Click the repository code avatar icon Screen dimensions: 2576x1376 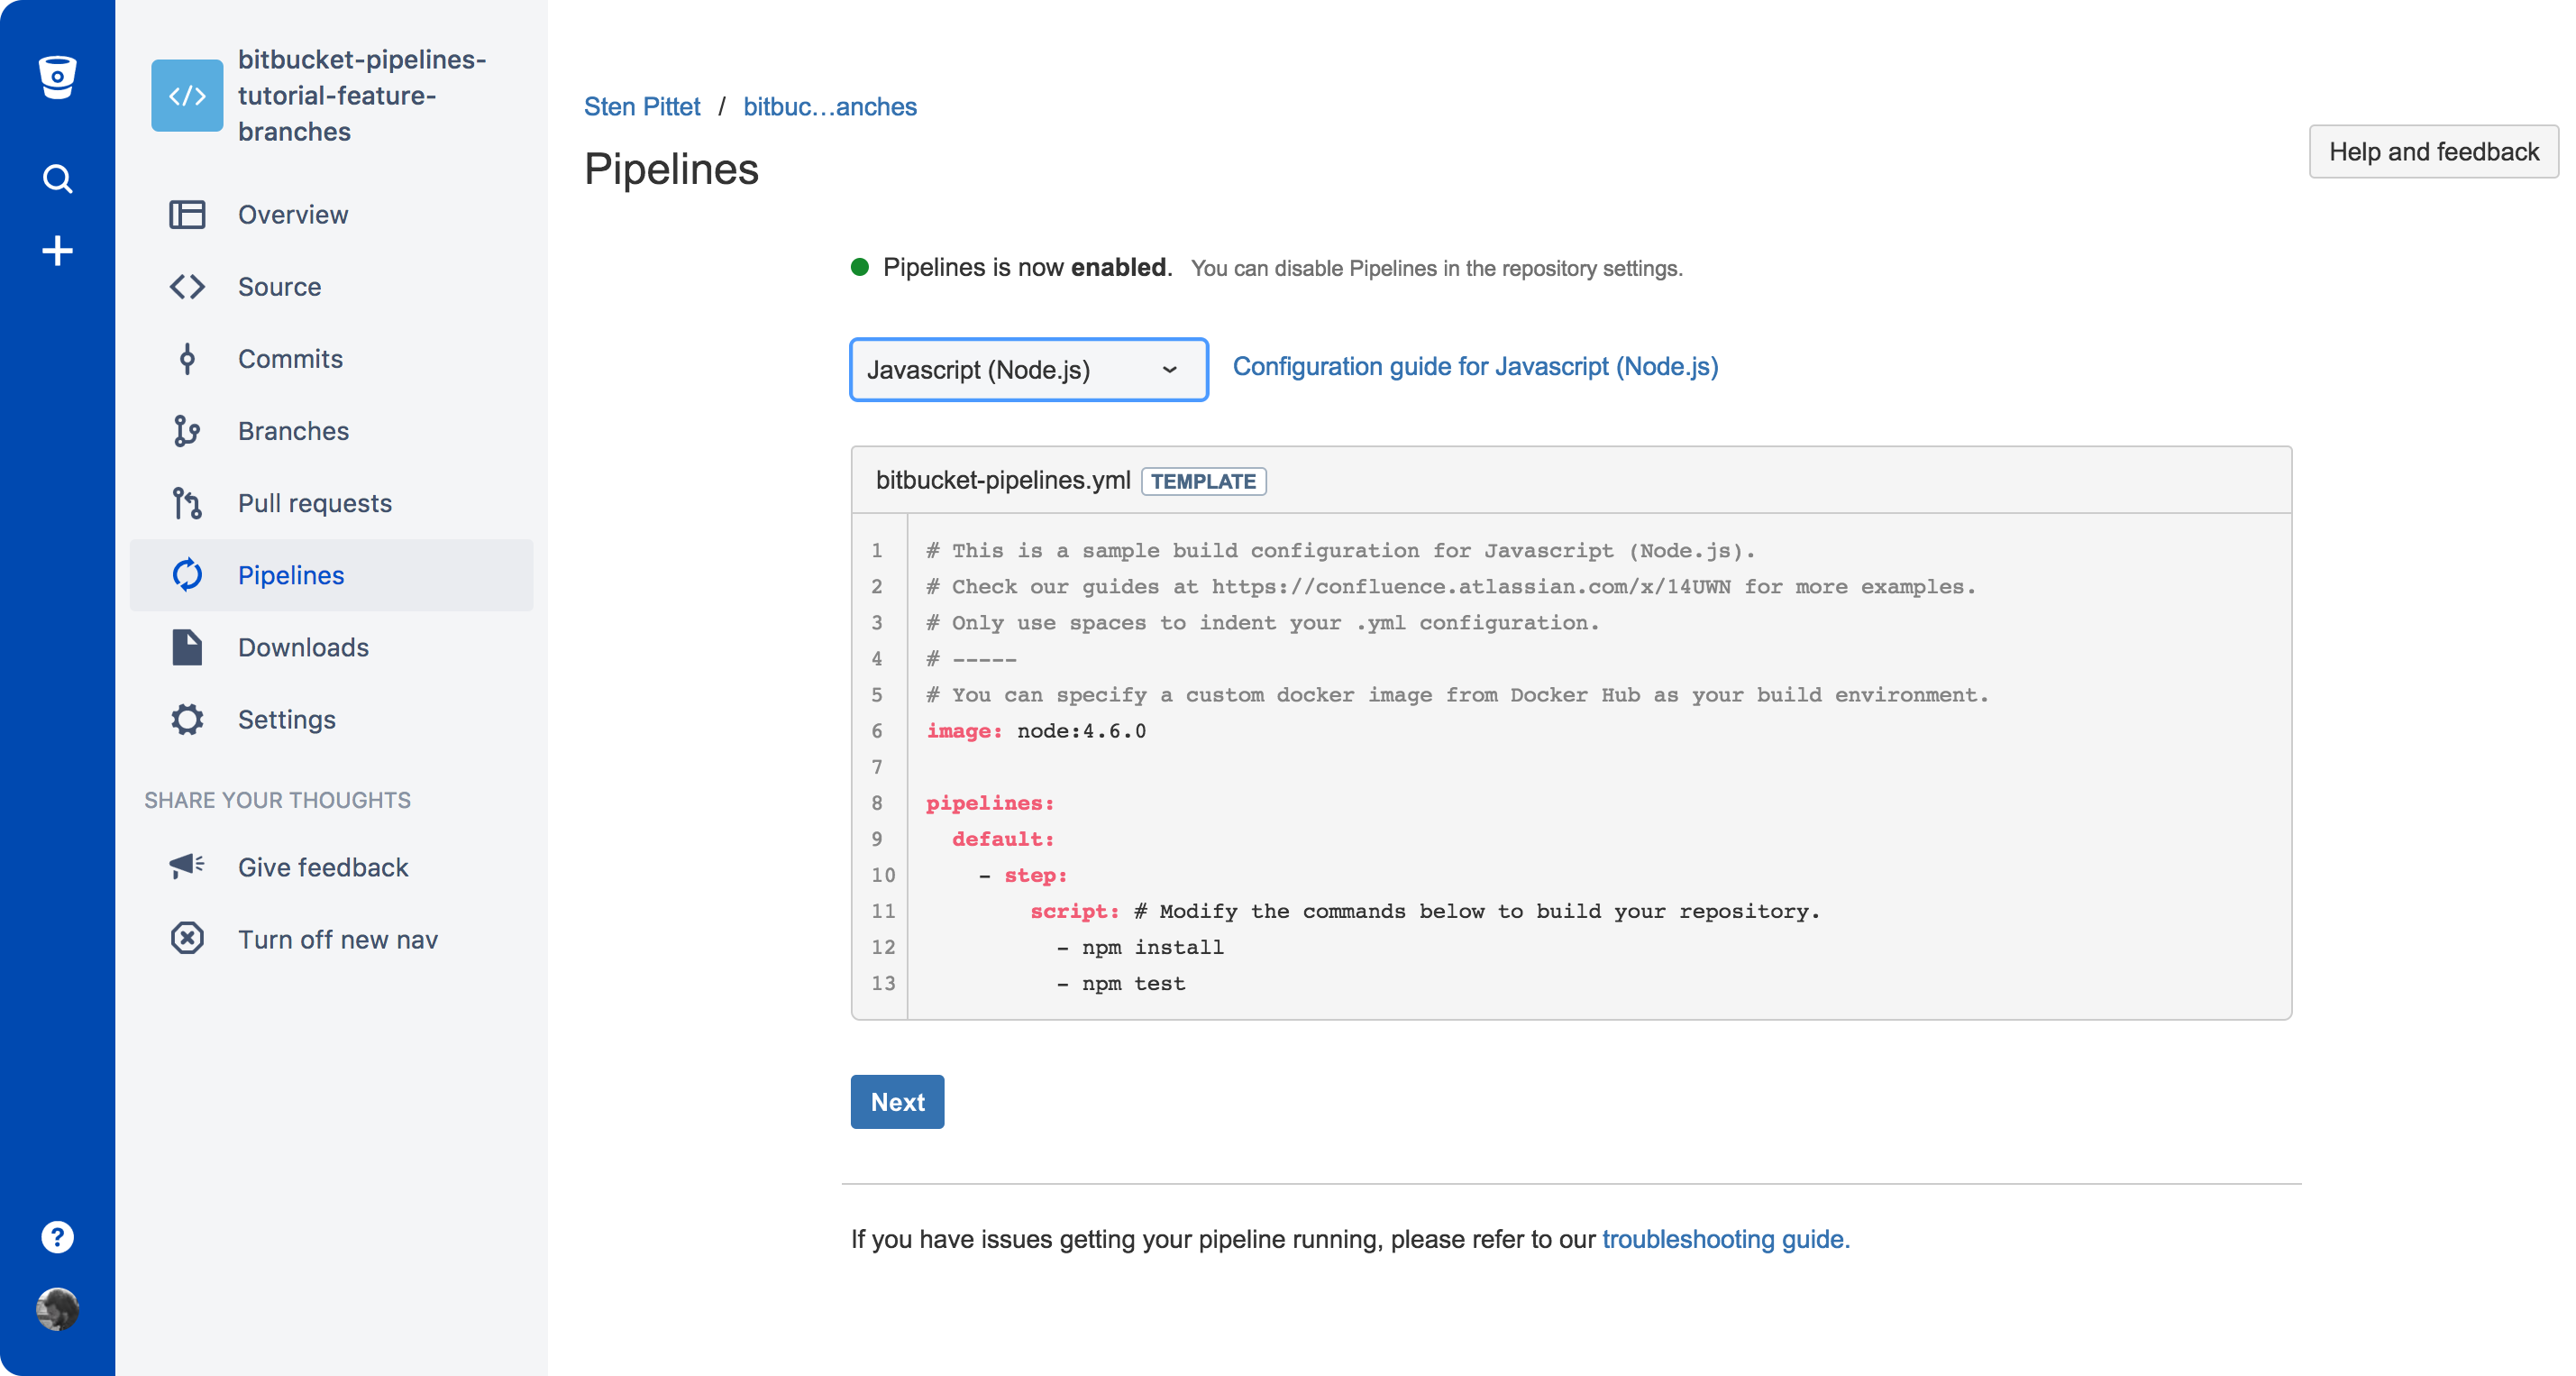(187, 96)
